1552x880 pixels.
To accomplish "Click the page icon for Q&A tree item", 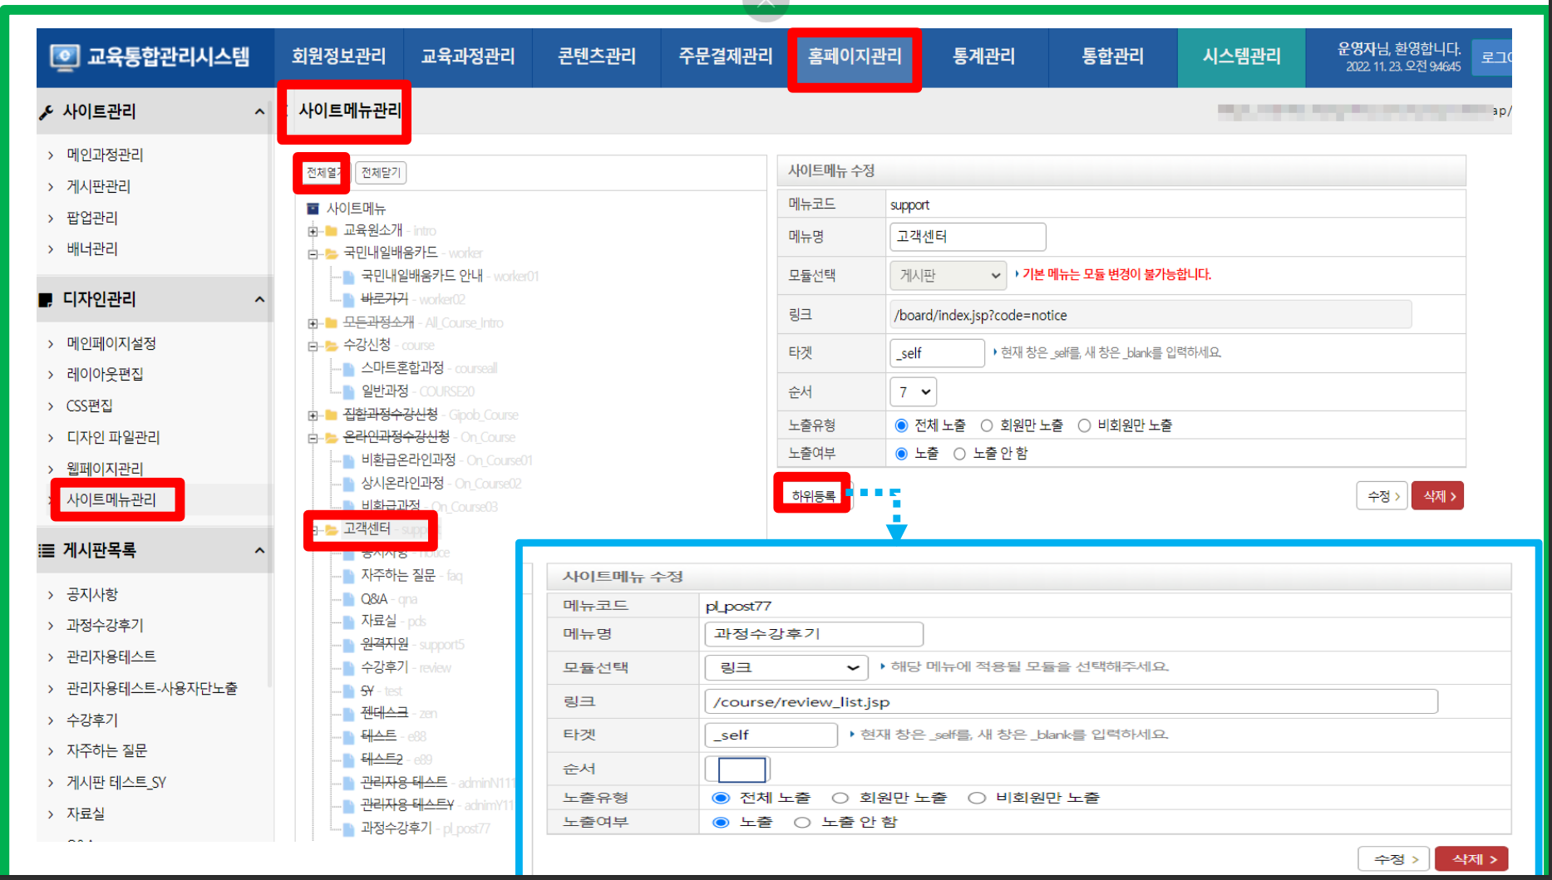I will click(x=349, y=599).
